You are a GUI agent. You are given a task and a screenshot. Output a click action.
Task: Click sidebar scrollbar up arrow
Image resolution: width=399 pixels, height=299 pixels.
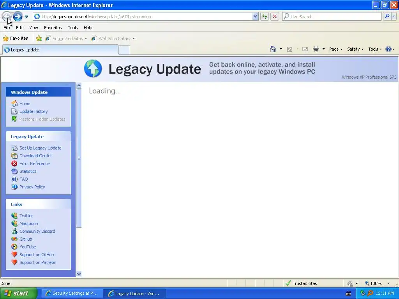point(79,85)
